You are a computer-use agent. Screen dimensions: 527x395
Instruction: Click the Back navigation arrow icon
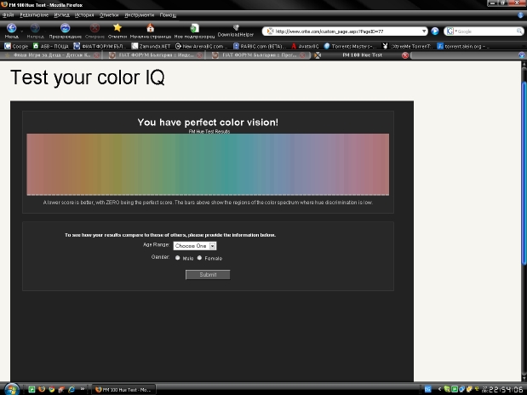pyautogui.click(x=12, y=28)
